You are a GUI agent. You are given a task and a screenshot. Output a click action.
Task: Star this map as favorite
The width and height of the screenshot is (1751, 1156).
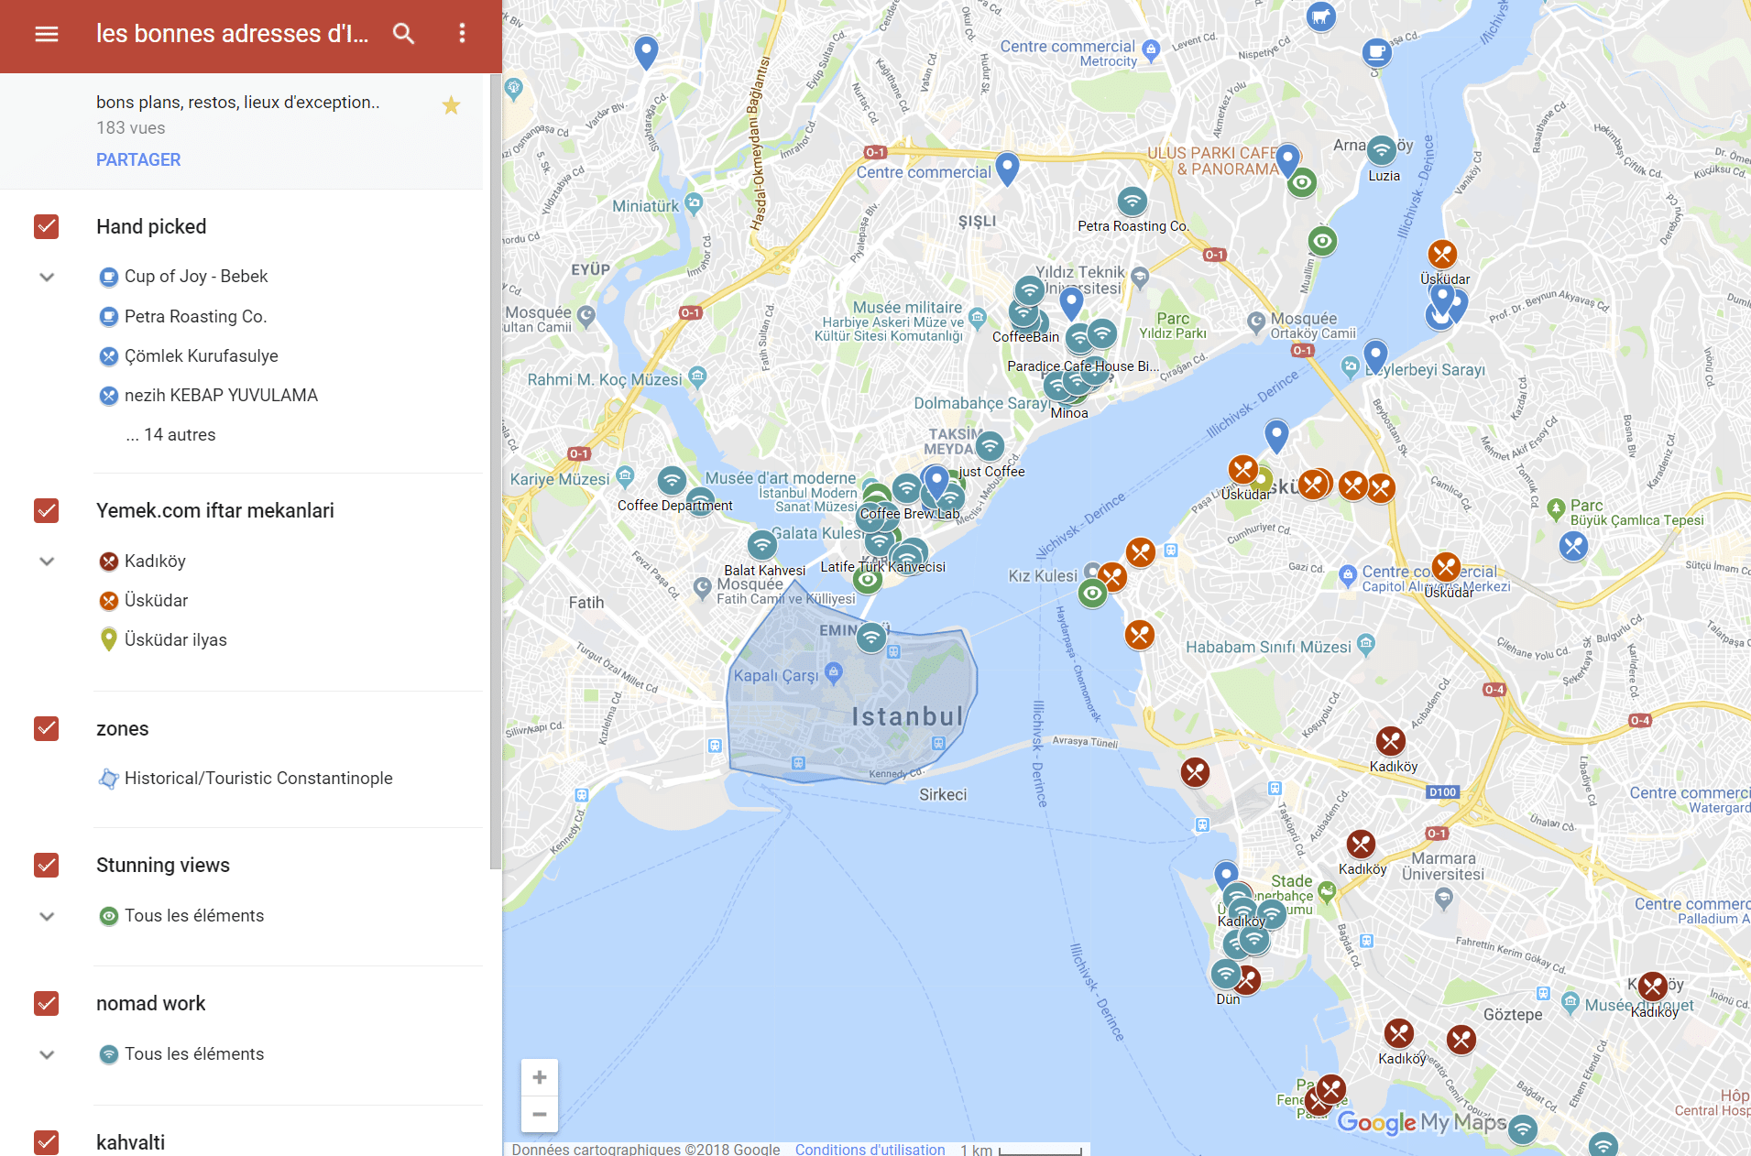[451, 105]
